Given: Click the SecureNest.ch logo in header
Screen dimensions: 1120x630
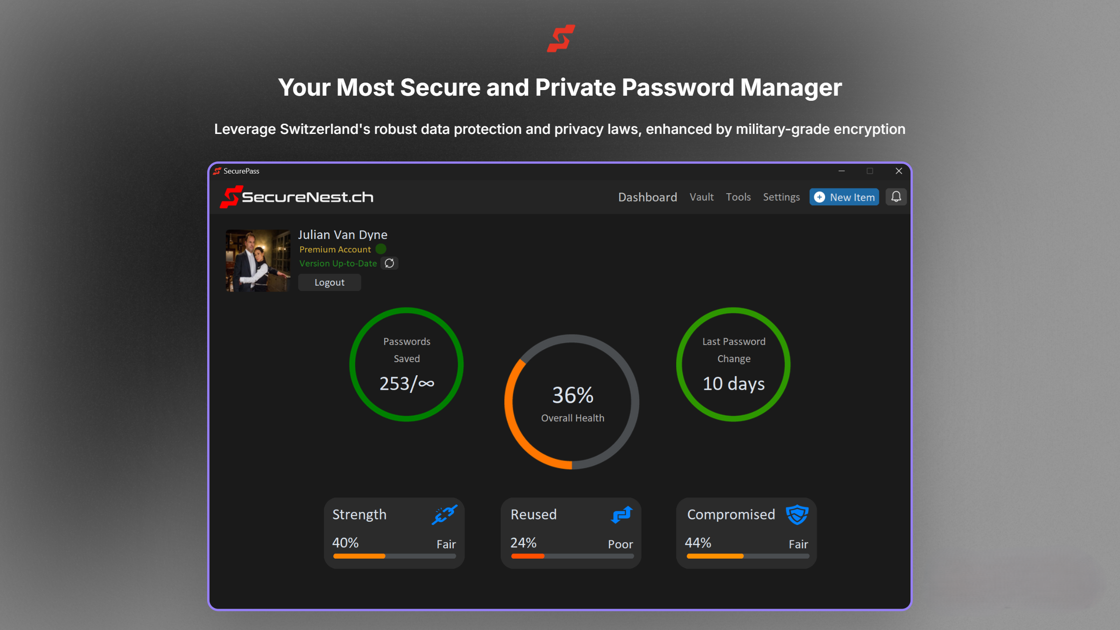Looking at the screenshot, I should click(x=297, y=197).
